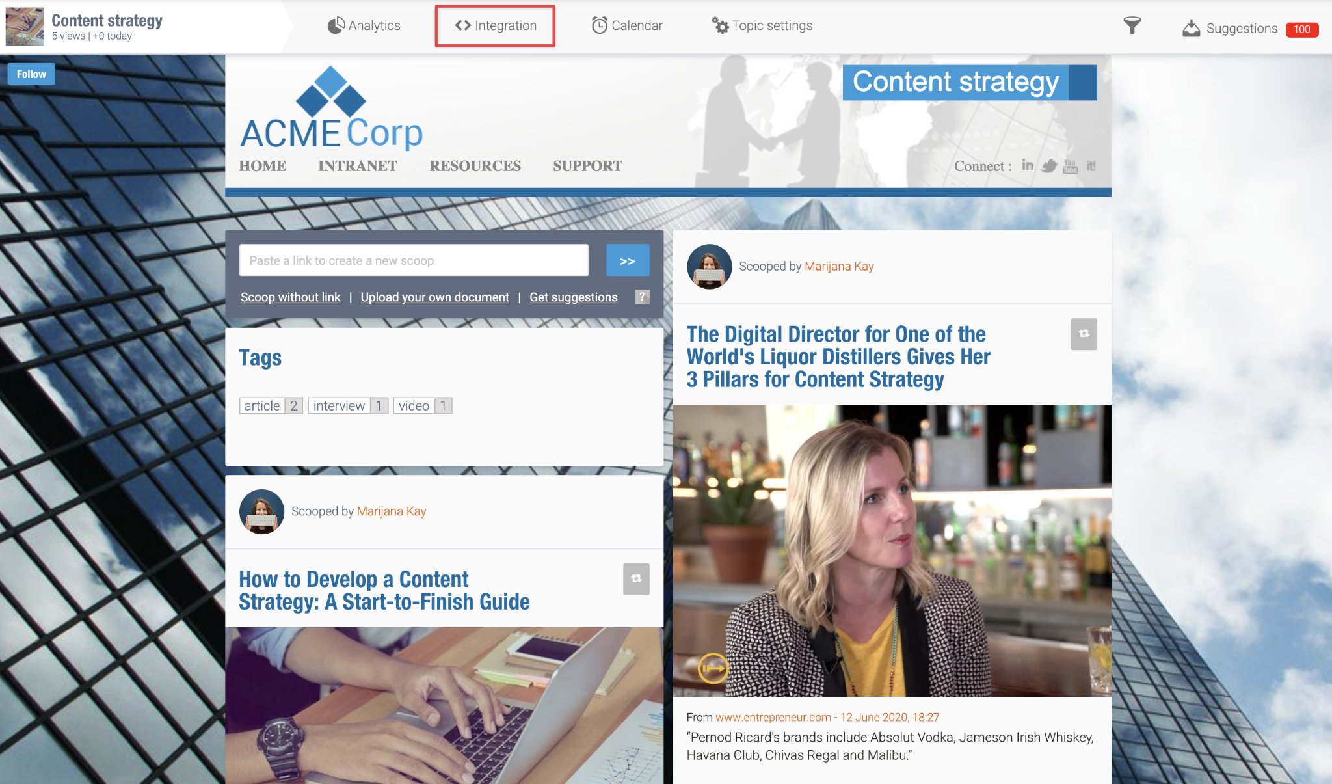This screenshot has height=784, width=1332.
Task: Switch to the Integration tab
Action: point(496,25)
